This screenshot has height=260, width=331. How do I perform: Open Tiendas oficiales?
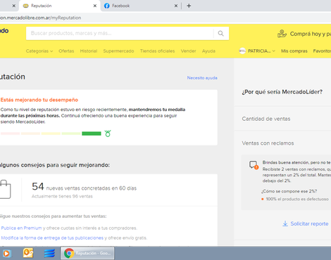157,51
